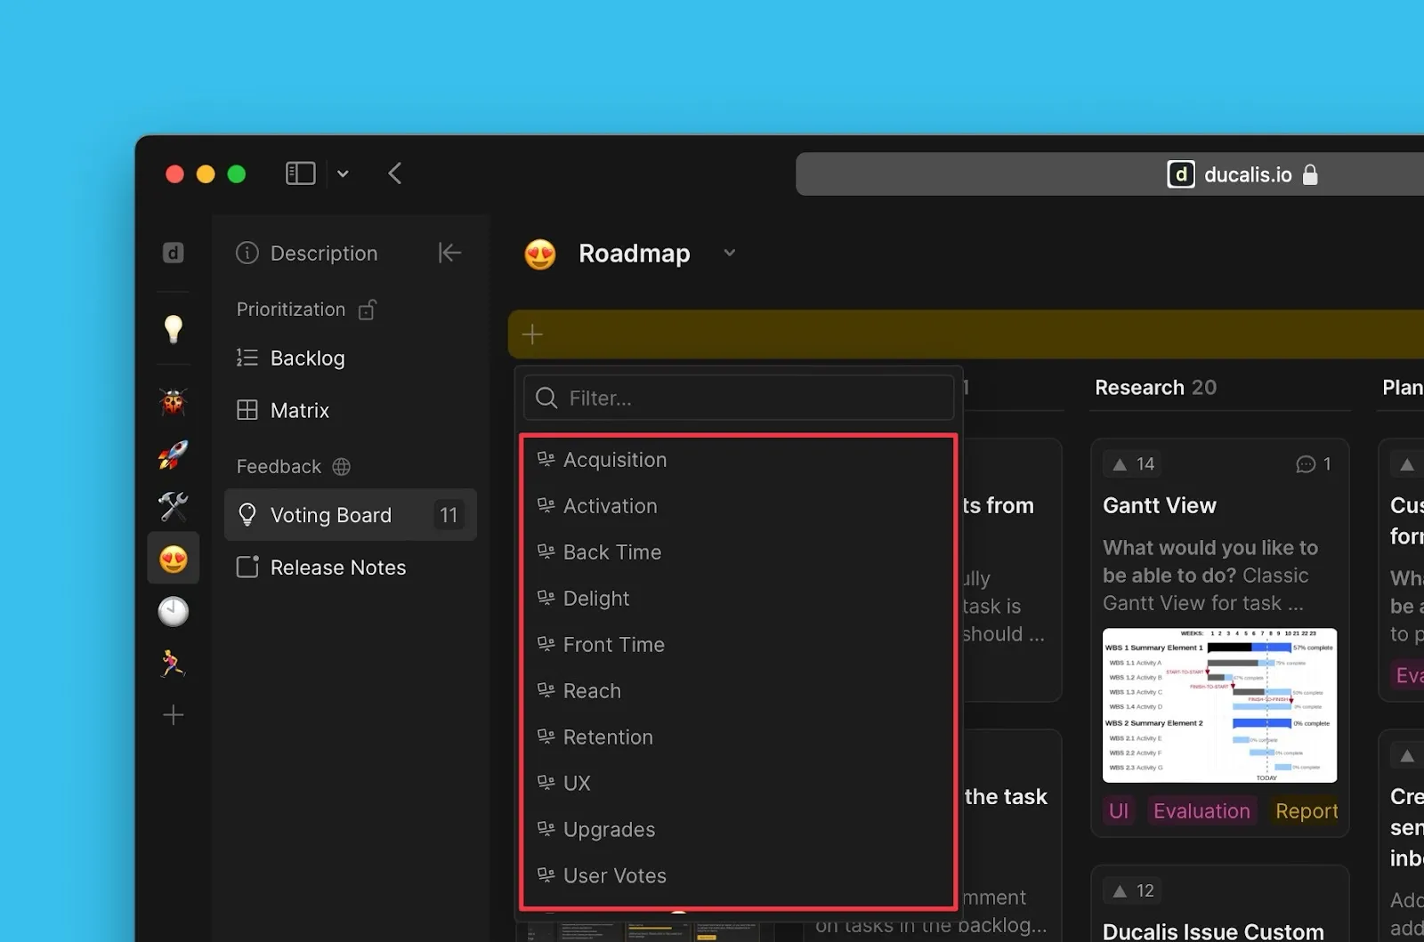Viewport: 1424px width, 942px height.
Task: Click the clock board icon in sidebar
Action: 174,612
